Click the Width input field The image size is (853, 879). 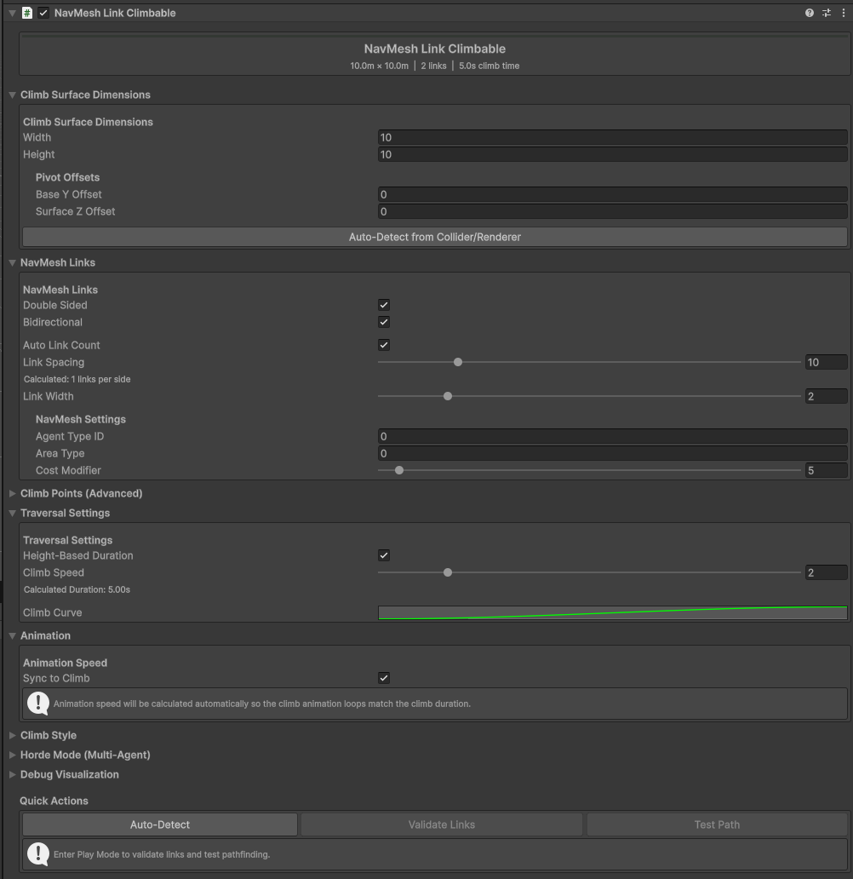611,137
